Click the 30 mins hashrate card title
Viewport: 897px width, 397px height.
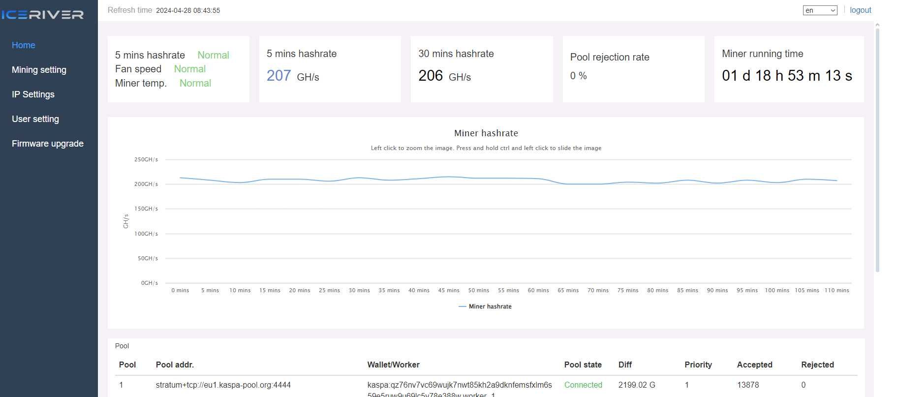(x=456, y=54)
